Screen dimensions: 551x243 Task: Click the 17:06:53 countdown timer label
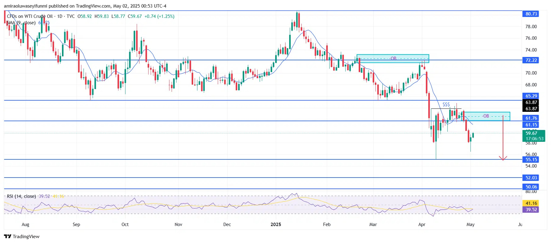[535, 139]
